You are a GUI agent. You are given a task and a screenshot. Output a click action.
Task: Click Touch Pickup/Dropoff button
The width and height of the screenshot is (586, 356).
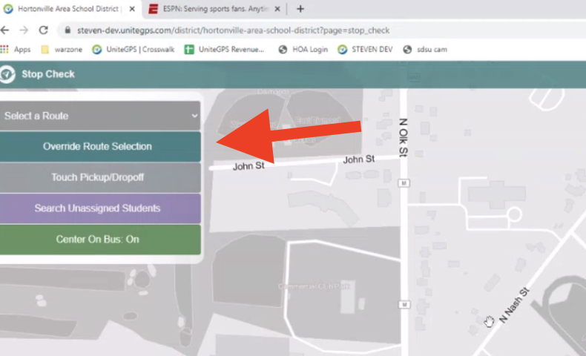[x=100, y=177]
